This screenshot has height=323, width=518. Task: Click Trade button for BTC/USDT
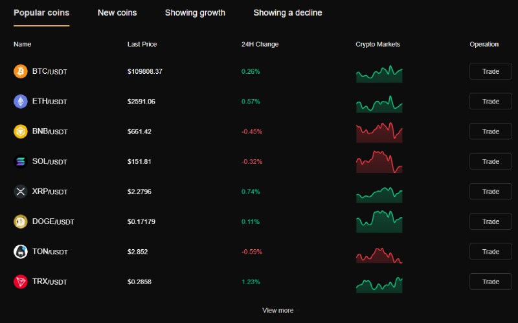(491, 71)
